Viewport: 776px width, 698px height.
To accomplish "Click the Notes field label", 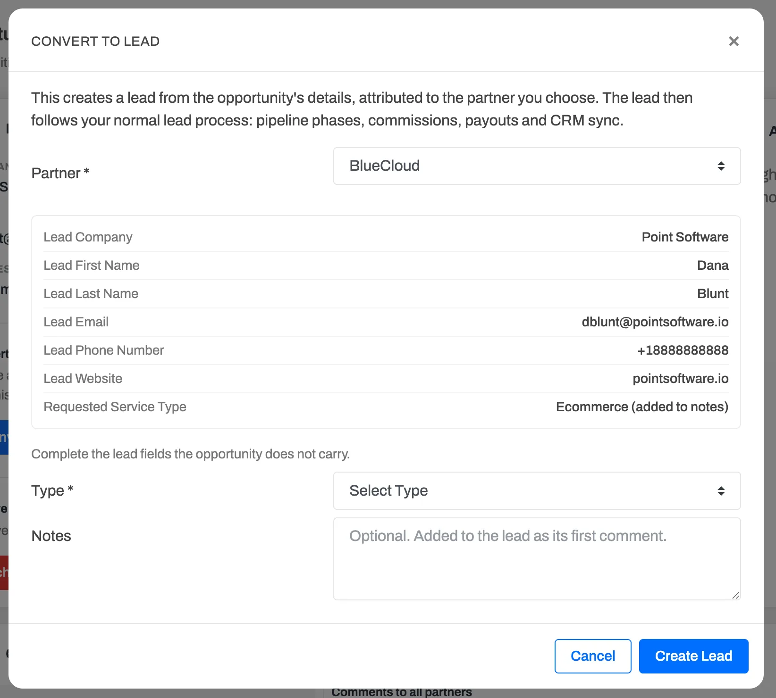I will point(51,536).
